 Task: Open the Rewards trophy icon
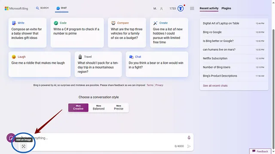tap(180, 9)
